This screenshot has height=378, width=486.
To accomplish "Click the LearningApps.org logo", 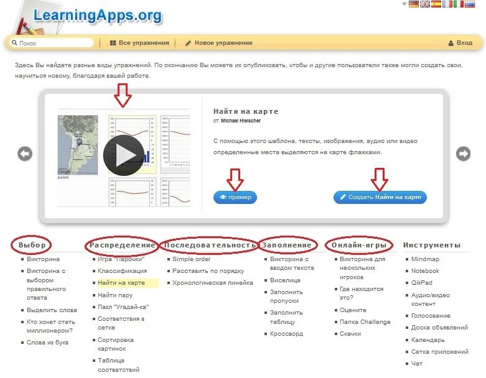I will pyautogui.click(x=98, y=15).
